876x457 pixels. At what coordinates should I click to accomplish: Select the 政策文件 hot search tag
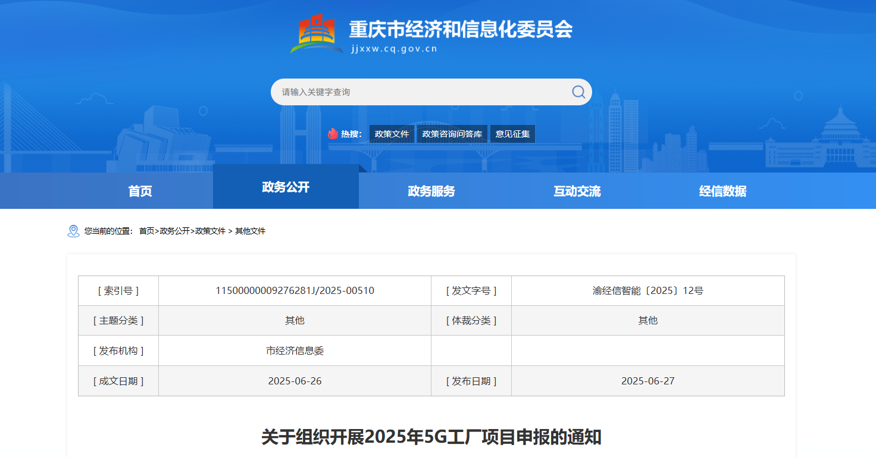tap(392, 134)
